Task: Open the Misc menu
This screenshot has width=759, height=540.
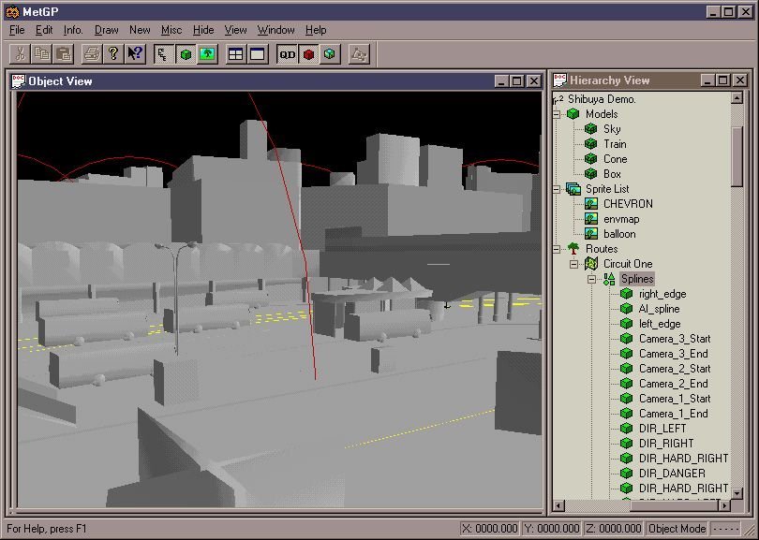Action: point(171,30)
